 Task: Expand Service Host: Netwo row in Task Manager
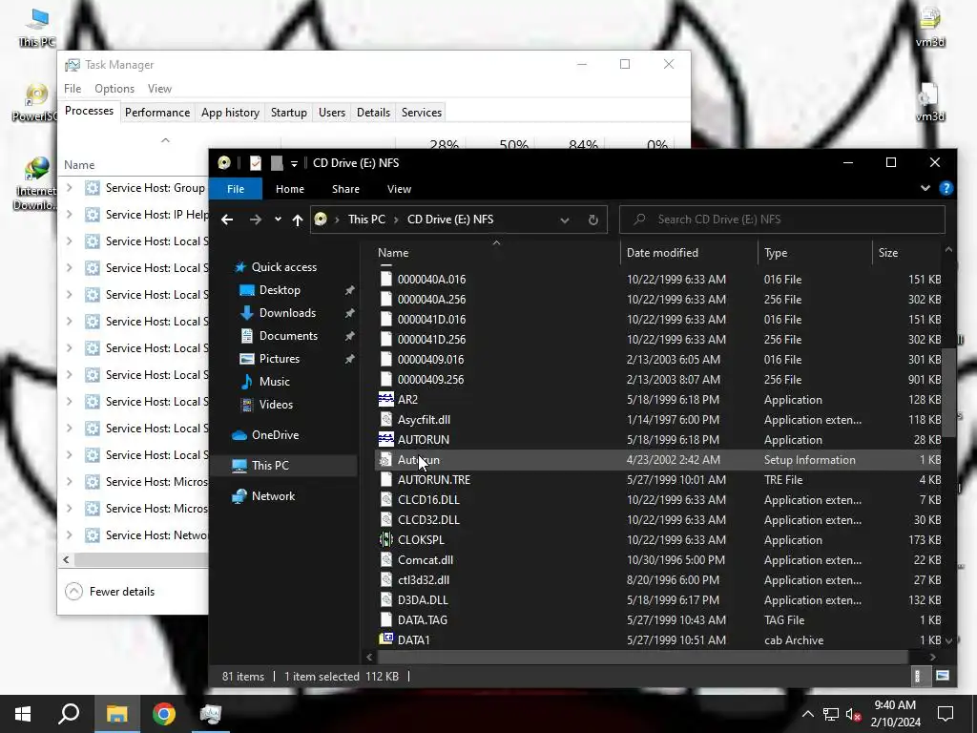tap(69, 534)
